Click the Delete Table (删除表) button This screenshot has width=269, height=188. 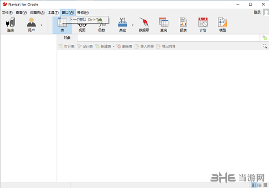pos(125,46)
